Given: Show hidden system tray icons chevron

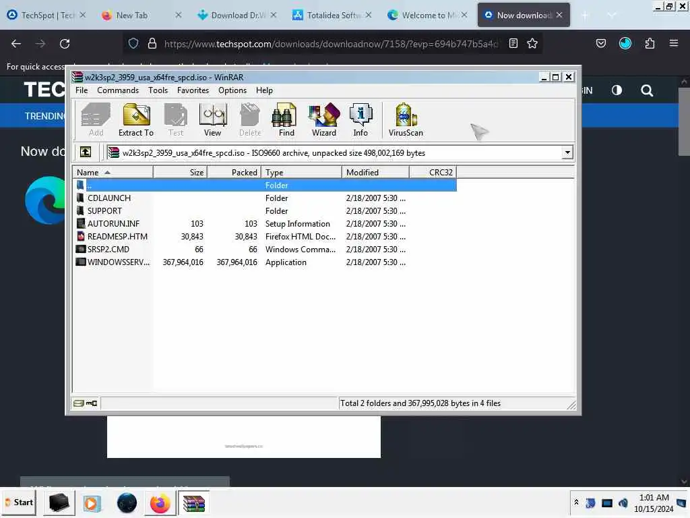Looking at the screenshot, I should point(576,502).
